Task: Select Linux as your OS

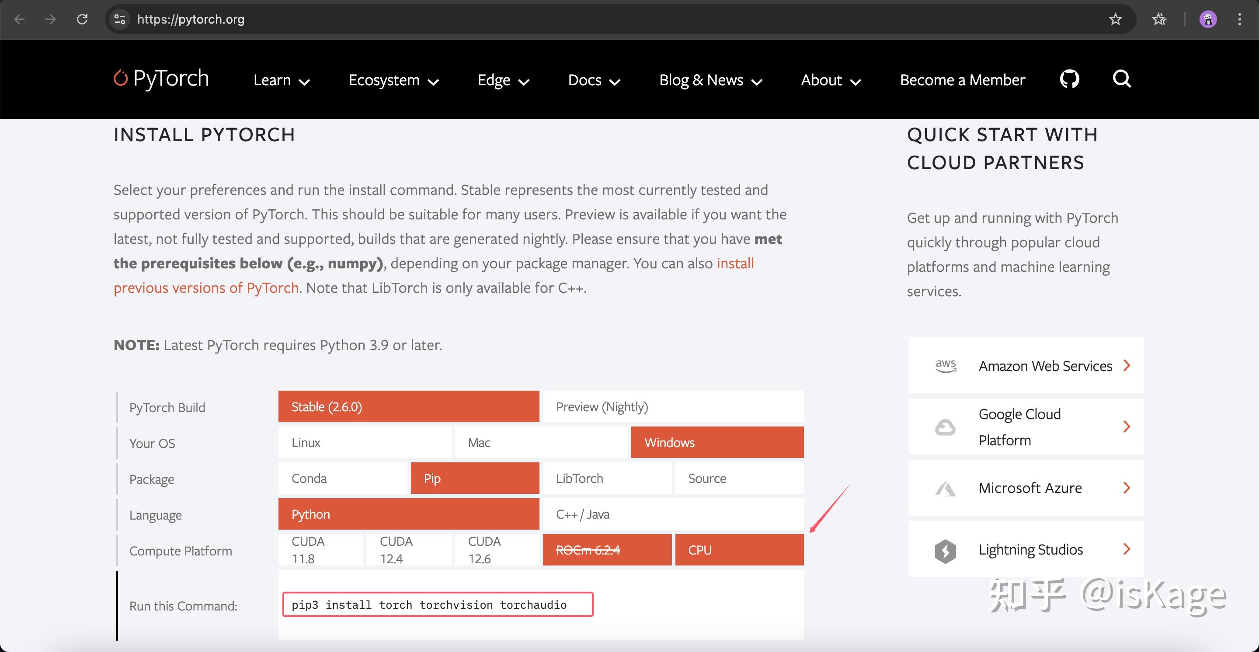Action: pyautogui.click(x=365, y=443)
